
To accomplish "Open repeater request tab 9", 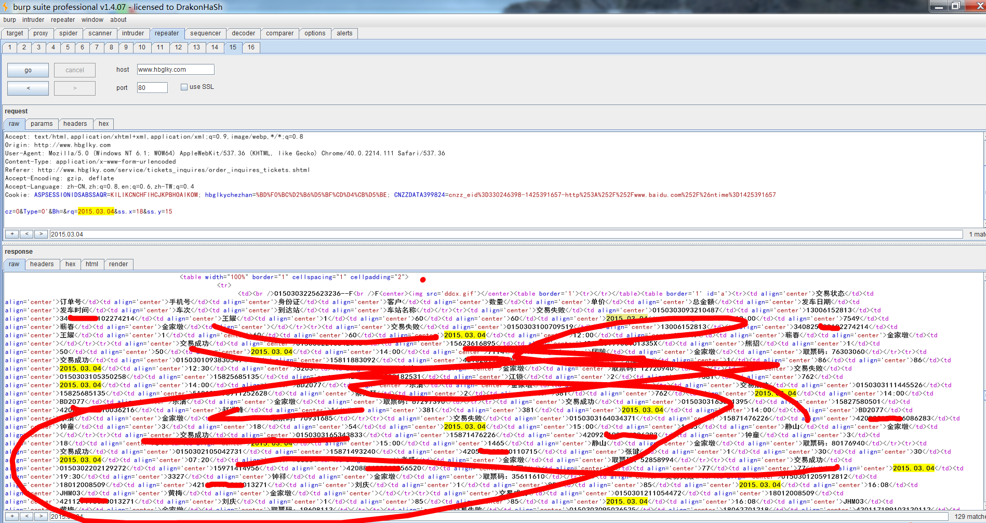I will [126, 47].
